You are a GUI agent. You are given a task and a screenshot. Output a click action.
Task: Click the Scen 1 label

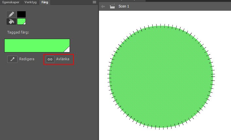124,6
